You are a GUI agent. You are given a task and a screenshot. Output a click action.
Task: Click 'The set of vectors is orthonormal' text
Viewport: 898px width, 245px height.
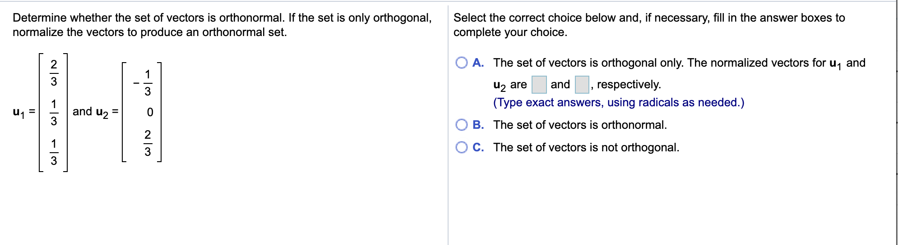pos(580,125)
